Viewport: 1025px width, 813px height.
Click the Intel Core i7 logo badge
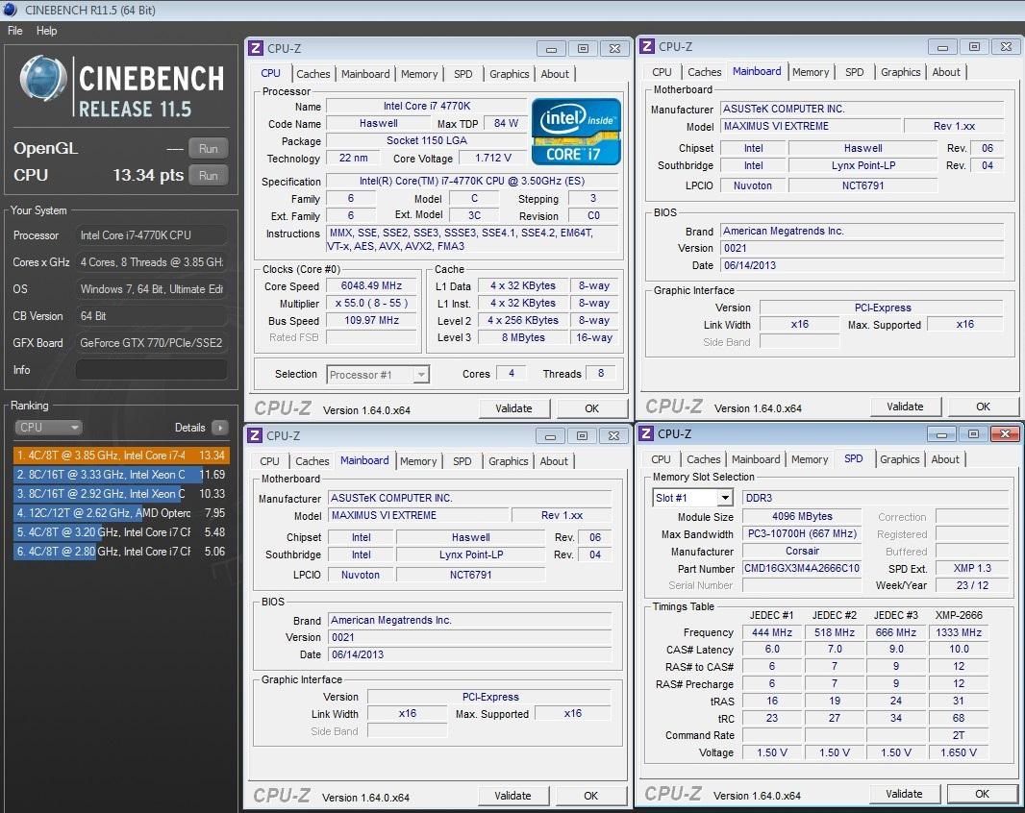pyautogui.click(x=576, y=131)
